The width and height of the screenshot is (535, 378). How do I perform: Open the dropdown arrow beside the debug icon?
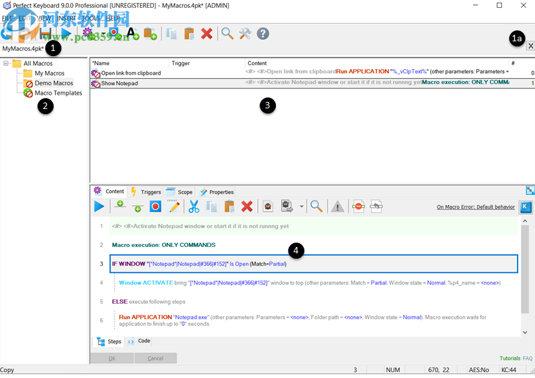pyautogui.click(x=302, y=206)
